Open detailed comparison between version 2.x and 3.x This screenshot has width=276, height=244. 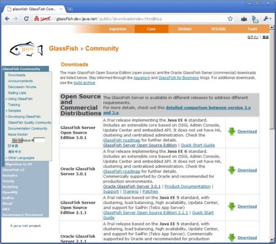[x=177, y=110]
